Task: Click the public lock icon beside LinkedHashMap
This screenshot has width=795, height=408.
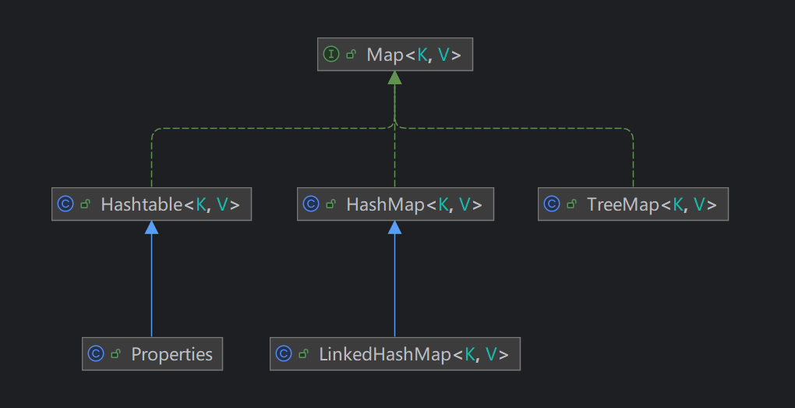Action: tap(304, 355)
